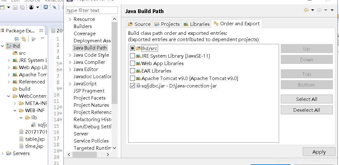Click the Deselect All button

point(307,110)
